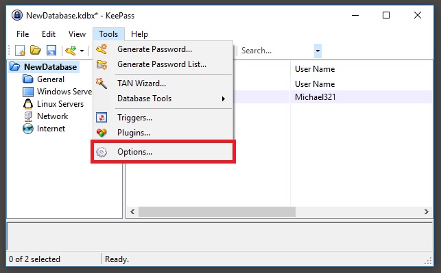Viewport: 441px width, 273px height.
Task: Click the New database toolbar icon
Action: point(20,51)
